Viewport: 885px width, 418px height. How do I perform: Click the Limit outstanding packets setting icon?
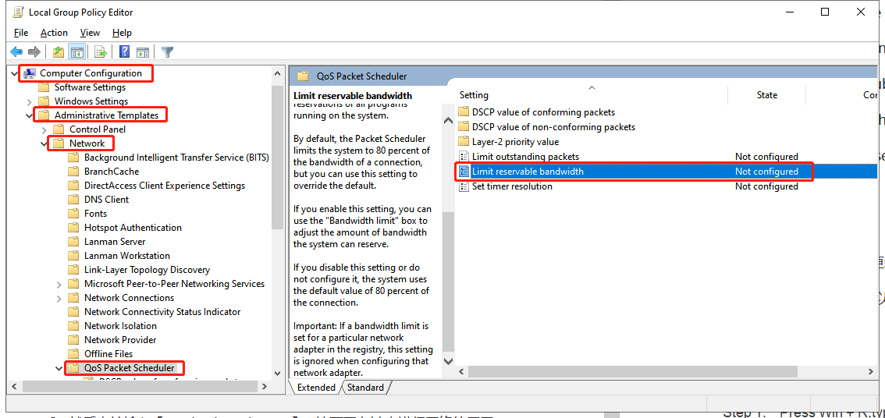click(464, 156)
